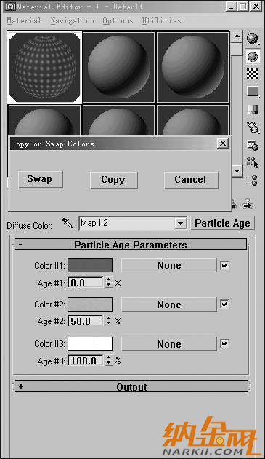Toggle the checkered Background icon

coord(253,74)
